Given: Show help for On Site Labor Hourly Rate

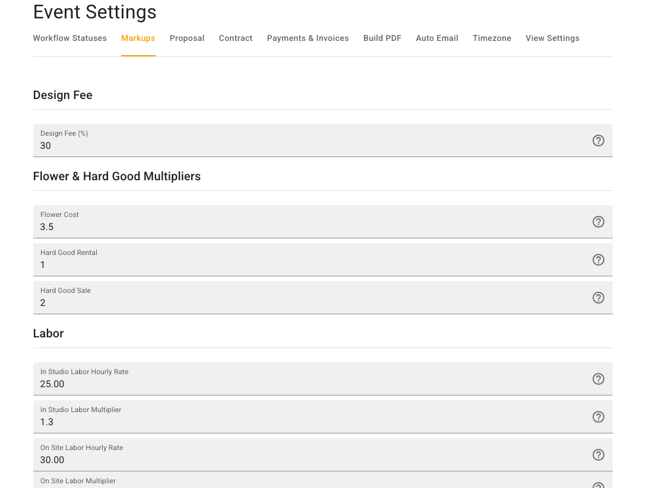Looking at the screenshot, I should (x=598, y=455).
